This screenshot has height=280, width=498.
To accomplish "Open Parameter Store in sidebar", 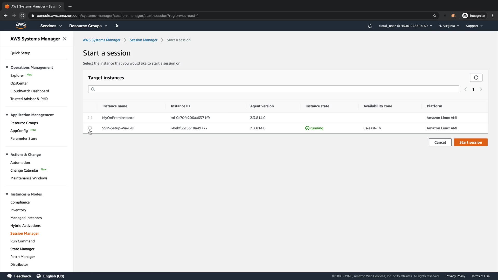I will click(x=24, y=138).
